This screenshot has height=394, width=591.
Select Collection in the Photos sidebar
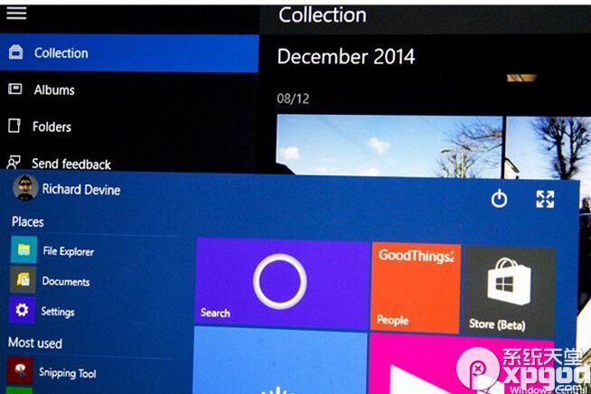pos(129,53)
